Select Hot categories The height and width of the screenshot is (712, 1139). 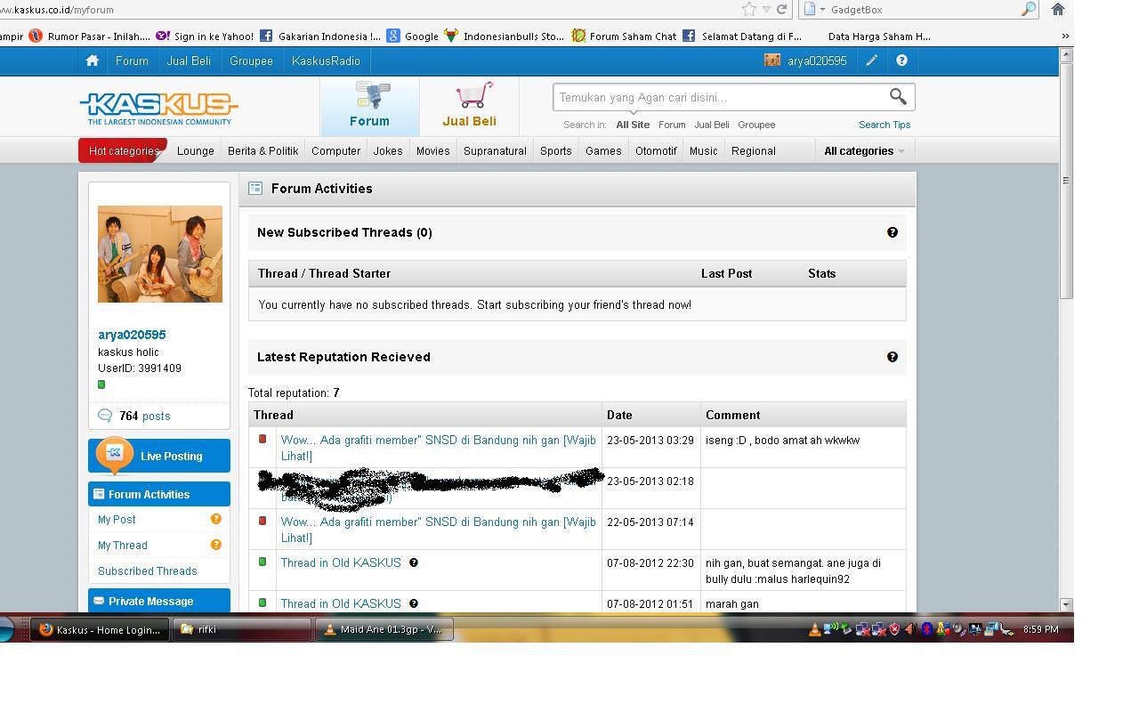coord(124,150)
